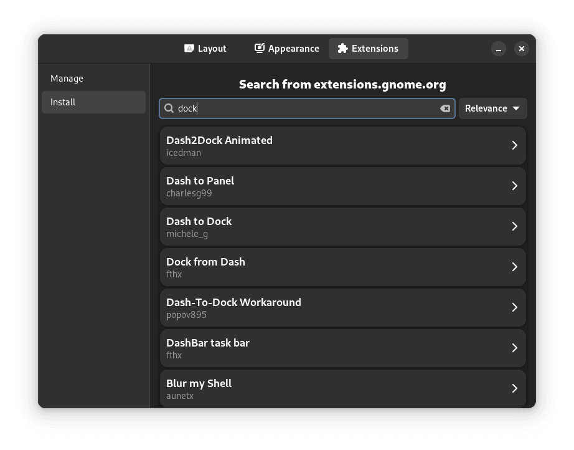
Task: Click the Blur my Shell chevron
Action: [514, 388]
